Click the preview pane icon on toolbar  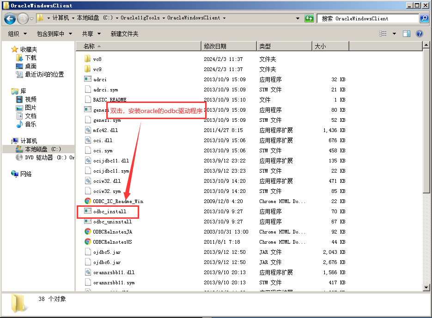click(x=407, y=33)
